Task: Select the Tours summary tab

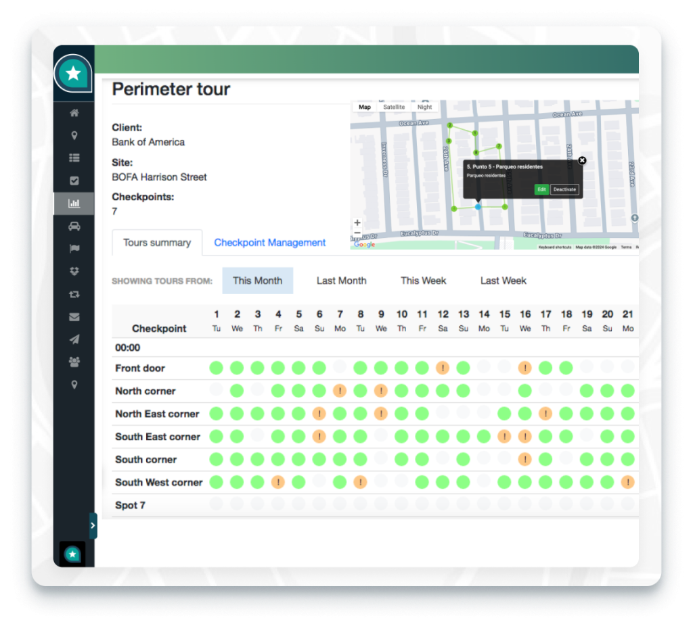Action: point(157,243)
